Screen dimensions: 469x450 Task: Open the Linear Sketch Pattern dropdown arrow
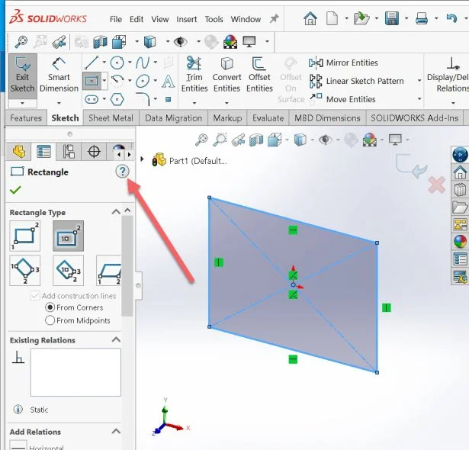(x=419, y=81)
